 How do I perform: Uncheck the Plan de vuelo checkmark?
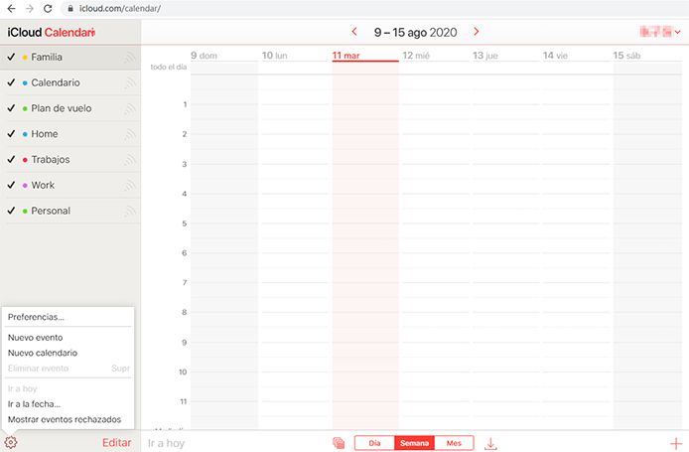click(12, 107)
